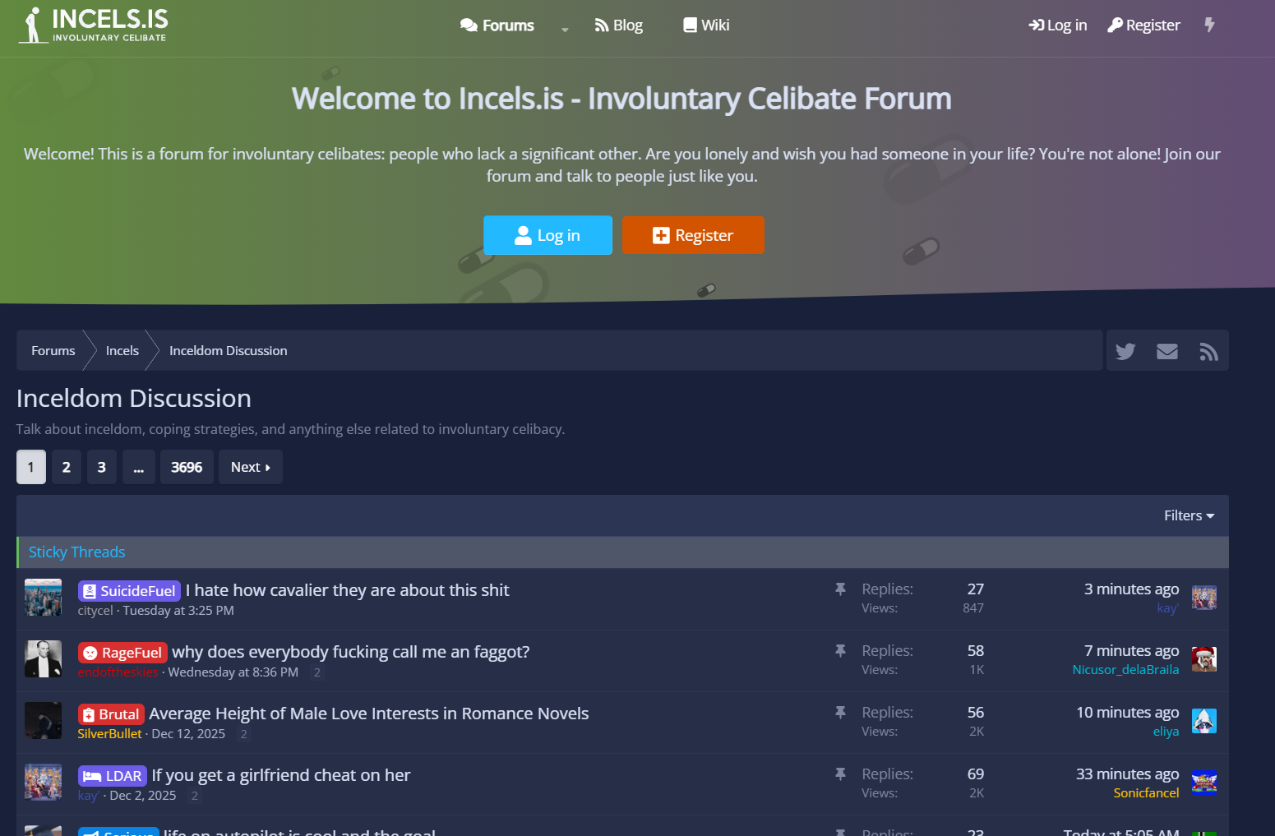The height and width of the screenshot is (836, 1275).
Task: Select Log in in the top navigation bar
Action: point(1058,25)
